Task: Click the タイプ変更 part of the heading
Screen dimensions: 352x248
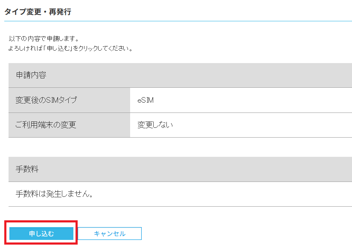Action: (23, 12)
